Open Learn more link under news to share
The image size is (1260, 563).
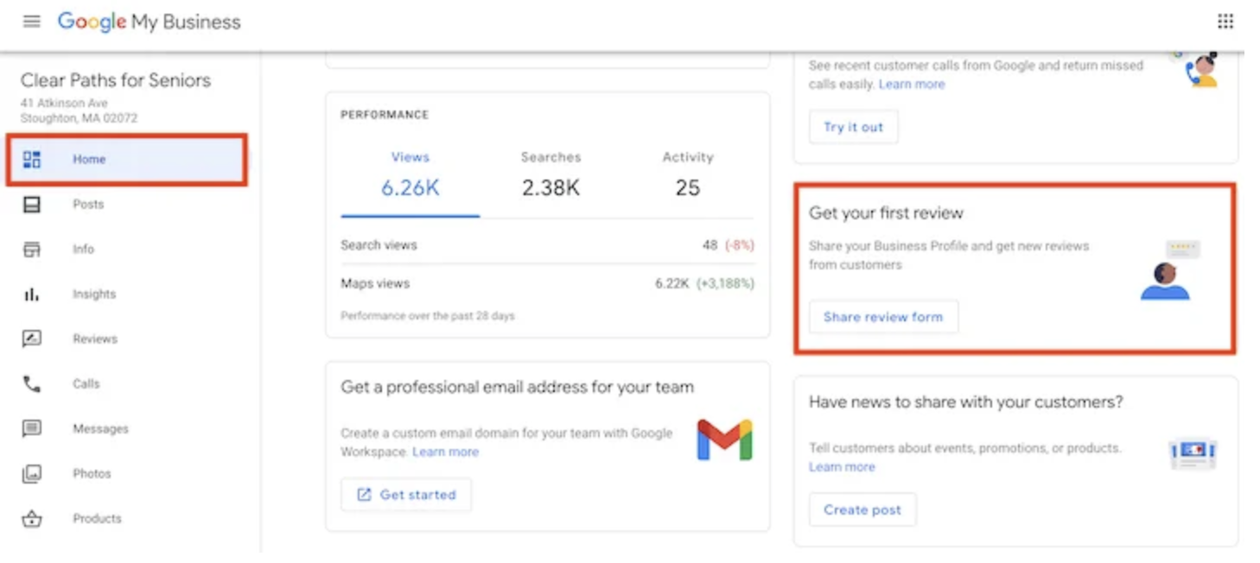click(x=842, y=467)
